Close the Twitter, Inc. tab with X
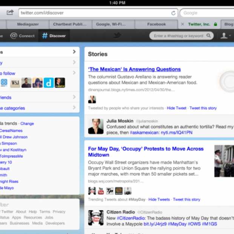This screenshot has height=234, width=234. tap(182, 24)
